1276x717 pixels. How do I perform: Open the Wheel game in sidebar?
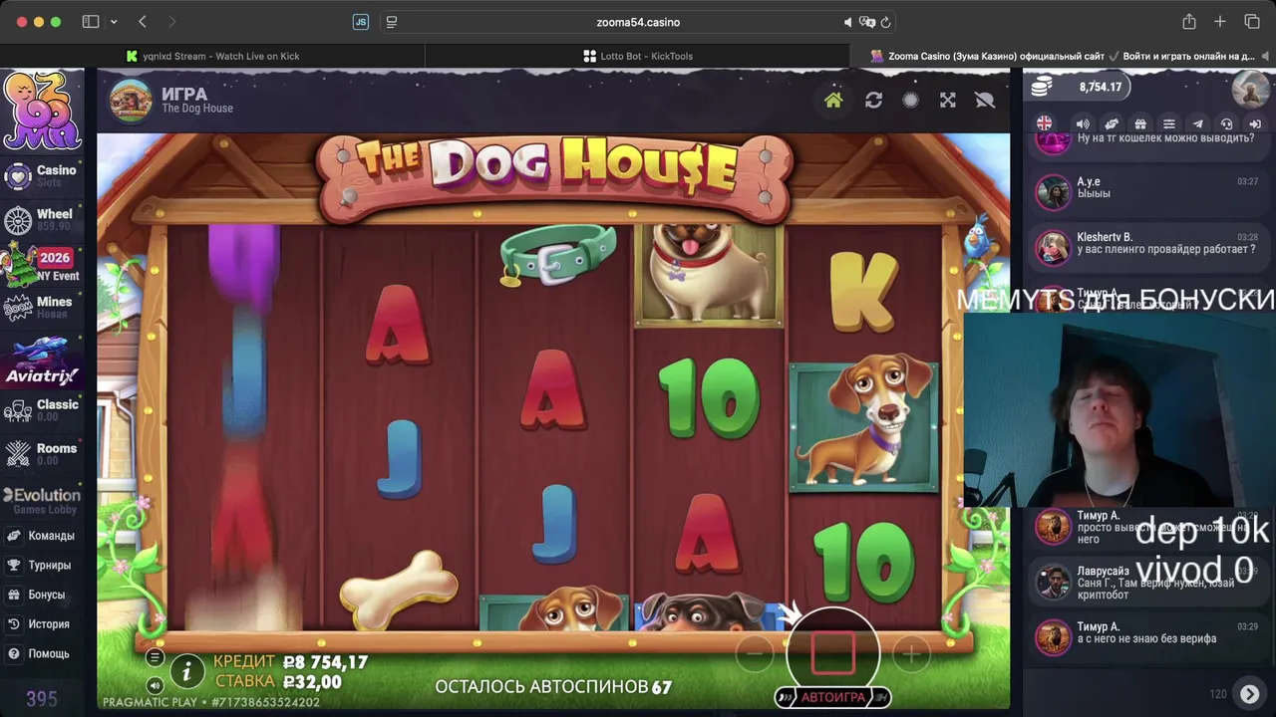pyautogui.click(x=41, y=219)
